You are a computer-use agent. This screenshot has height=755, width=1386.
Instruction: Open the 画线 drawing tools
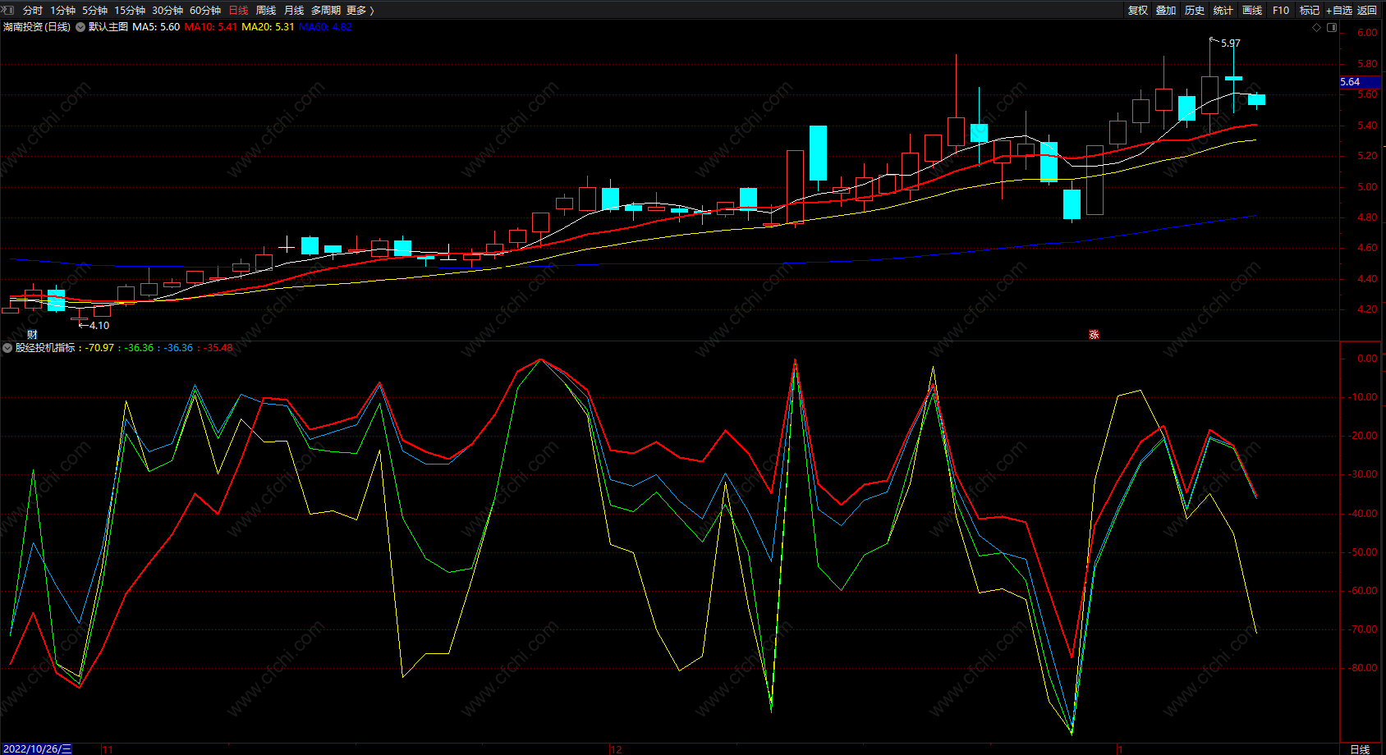[1252, 10]
